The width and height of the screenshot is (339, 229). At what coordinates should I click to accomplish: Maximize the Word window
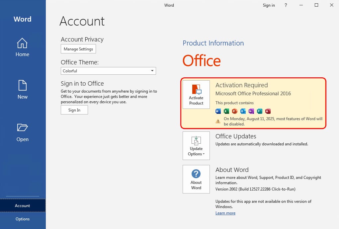point(316,5)
